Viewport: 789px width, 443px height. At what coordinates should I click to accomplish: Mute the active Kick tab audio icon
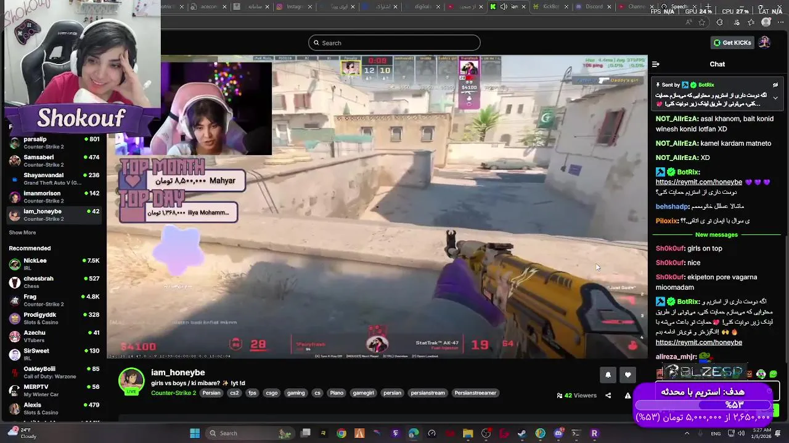point(504,7)
